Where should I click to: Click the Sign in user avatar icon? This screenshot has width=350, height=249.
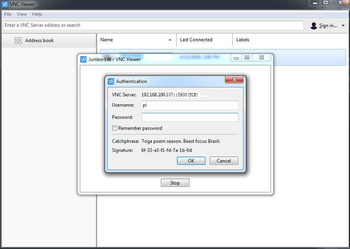pyautogui.click(x=313, y=26)
